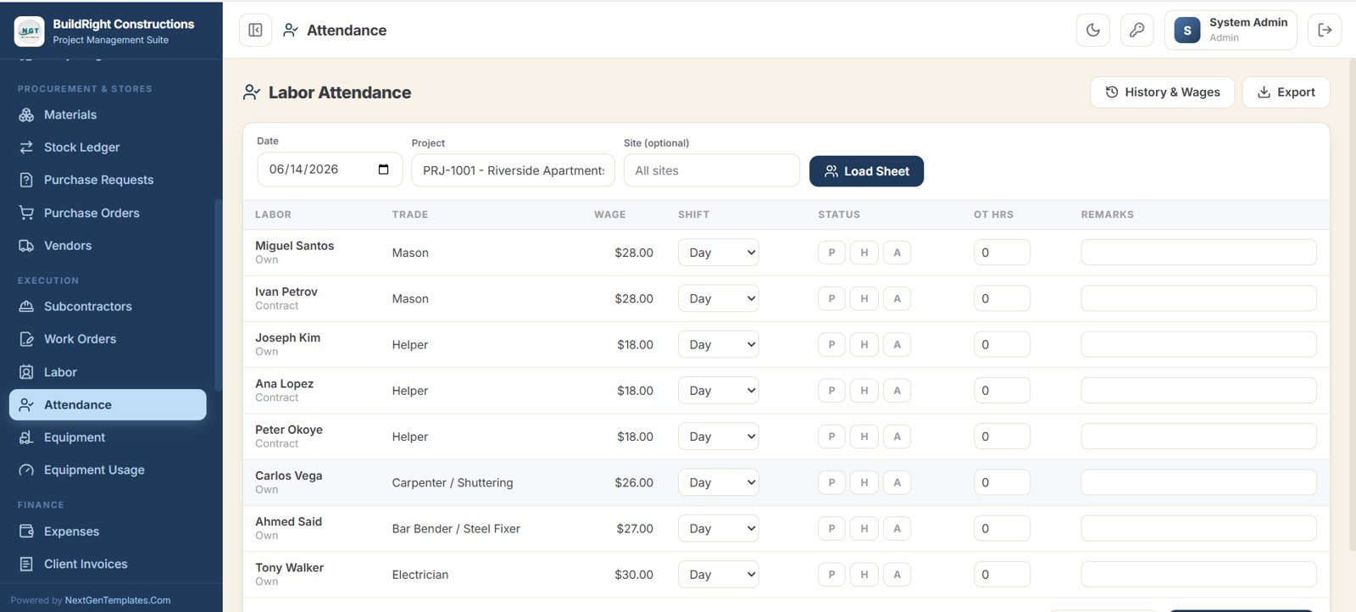Click Work Orders edit icon
1356x612 pixels.
26,339
